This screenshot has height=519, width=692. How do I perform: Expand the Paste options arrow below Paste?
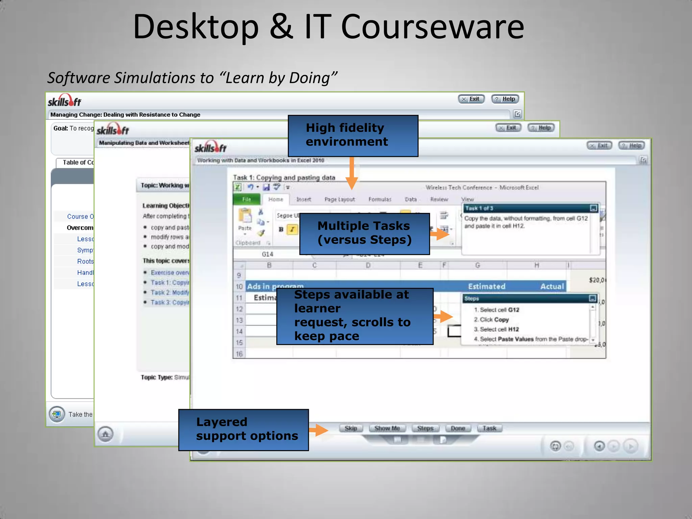coord(245,234)
